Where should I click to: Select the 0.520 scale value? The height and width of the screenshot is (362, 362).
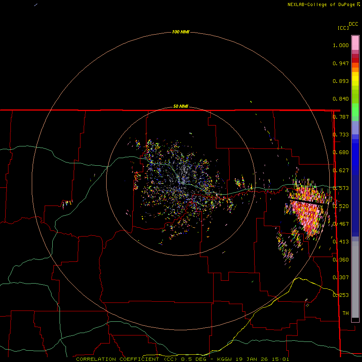[x=341, y=206]
